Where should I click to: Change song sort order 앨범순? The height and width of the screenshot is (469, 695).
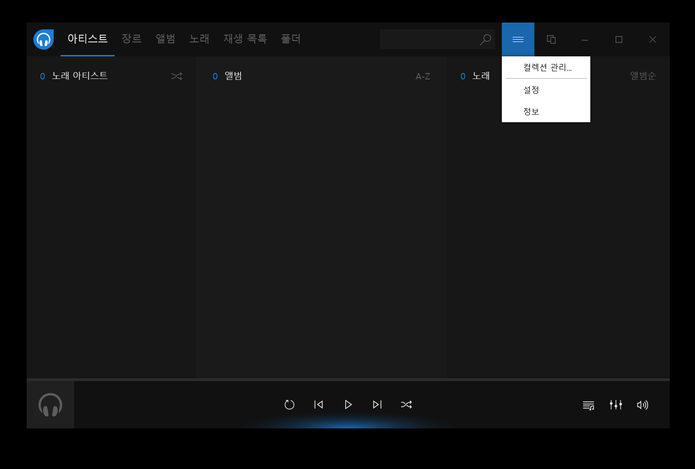643,76
